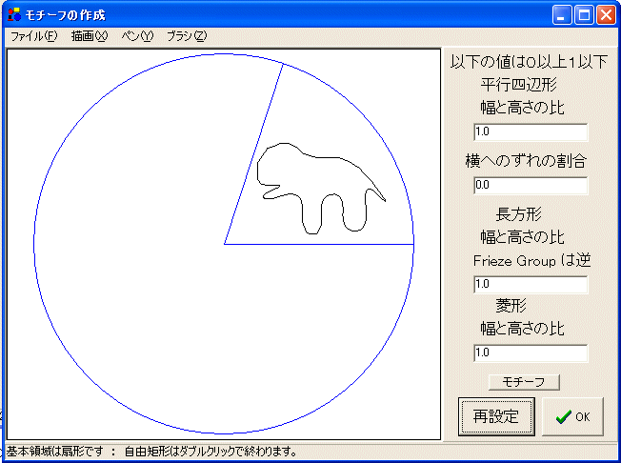Click the 以下の値は0以上1以下 label
This screenshot has height=463, width=621.
pos(529,62)
